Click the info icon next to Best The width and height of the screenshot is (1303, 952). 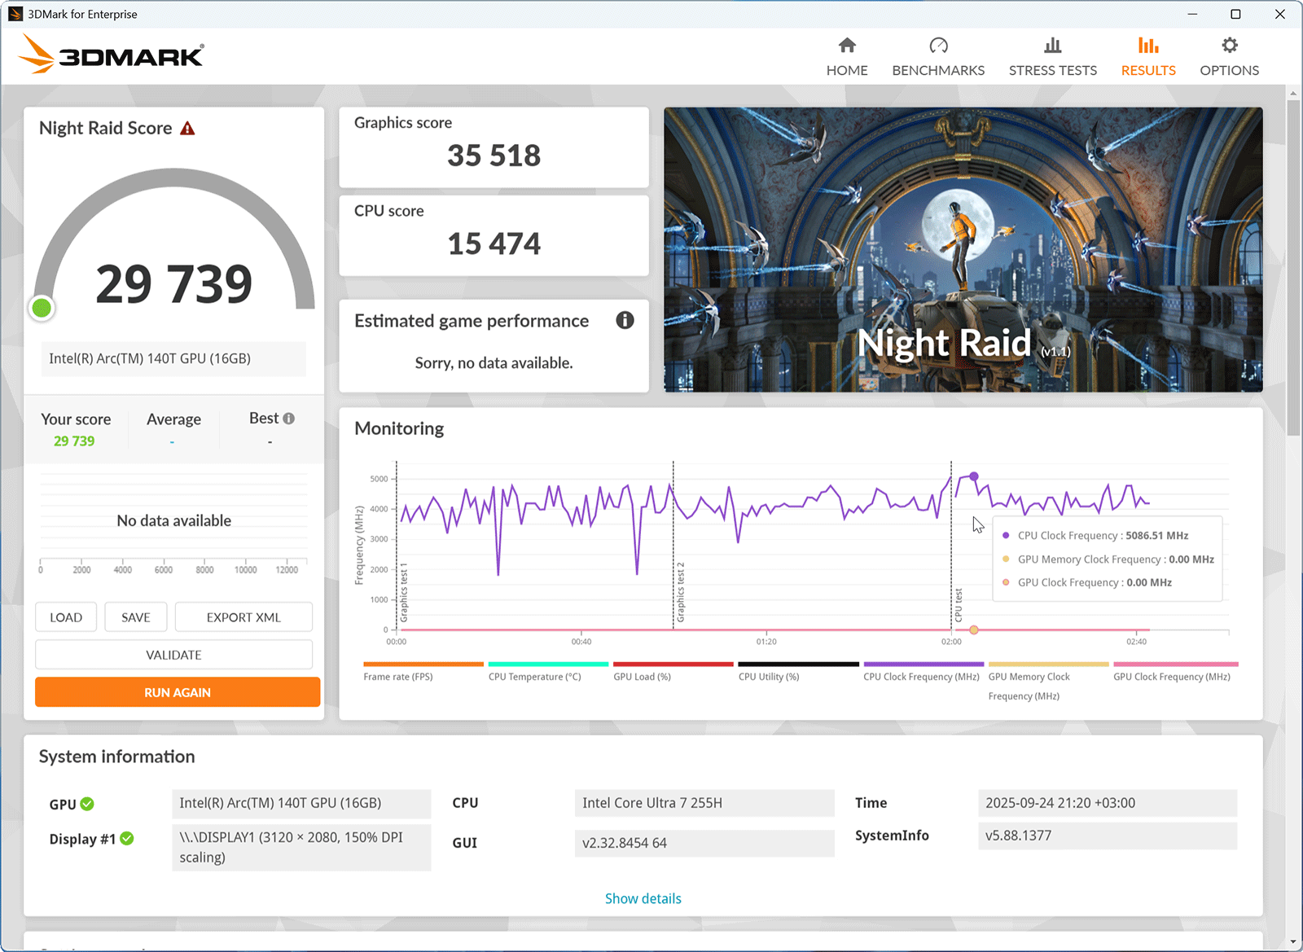(288, 419)
